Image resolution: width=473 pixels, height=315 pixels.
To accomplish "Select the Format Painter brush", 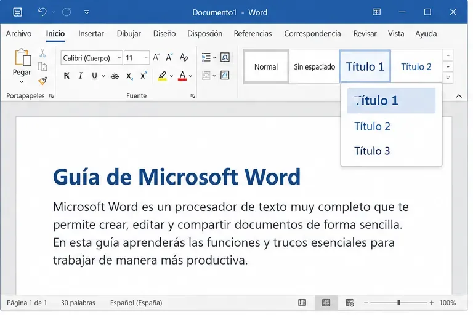I will [x=43, y=81].
